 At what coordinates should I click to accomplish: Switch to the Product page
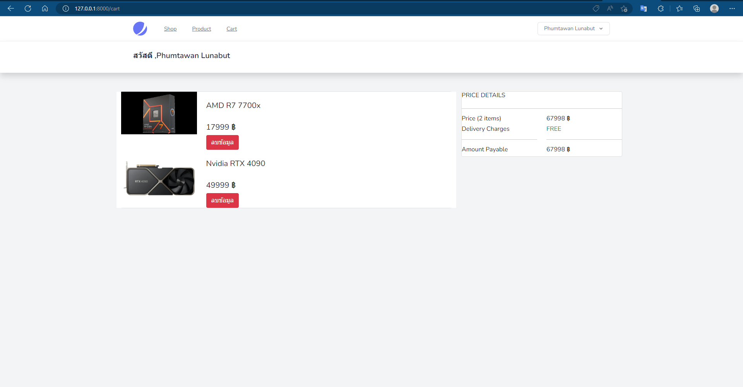[201, 28]
